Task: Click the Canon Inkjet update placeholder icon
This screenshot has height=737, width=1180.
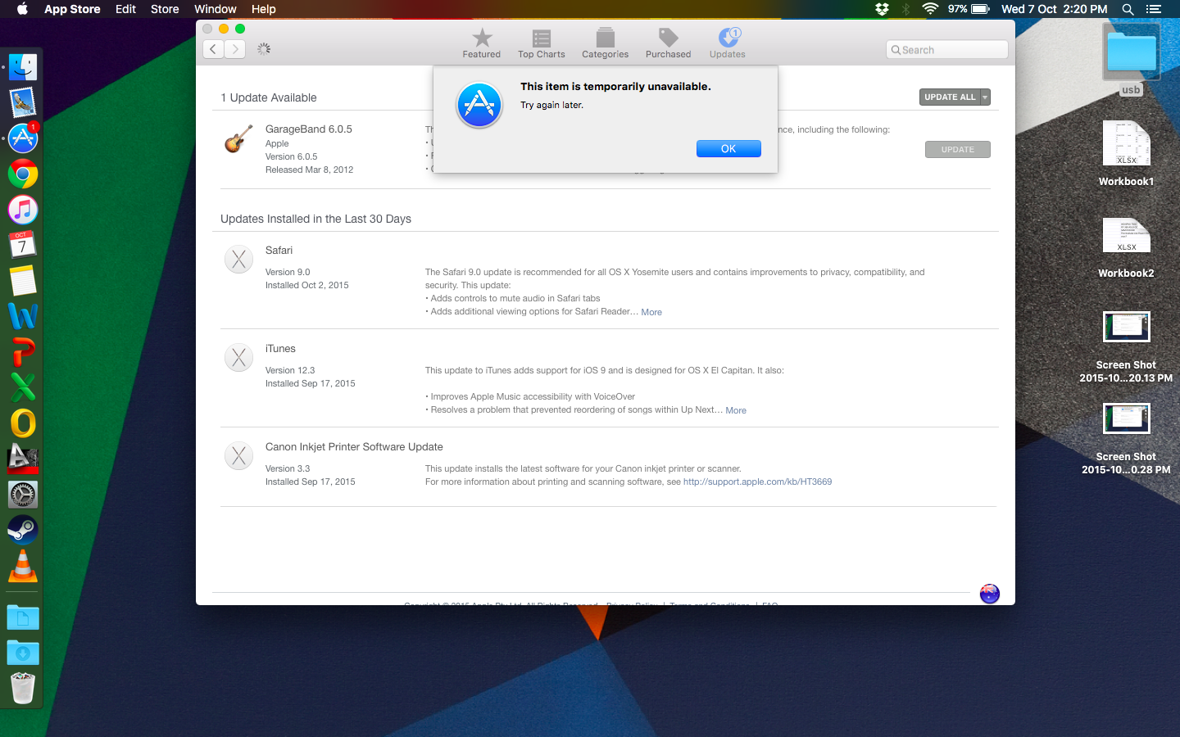Action: click(x=238, y=456)
